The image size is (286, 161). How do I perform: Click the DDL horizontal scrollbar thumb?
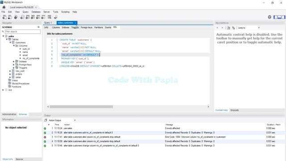[x=81, y=106]
